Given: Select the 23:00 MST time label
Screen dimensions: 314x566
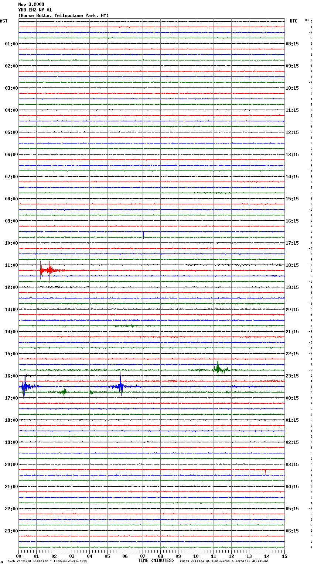Looking at the screenshot, I should coord(11,531).
